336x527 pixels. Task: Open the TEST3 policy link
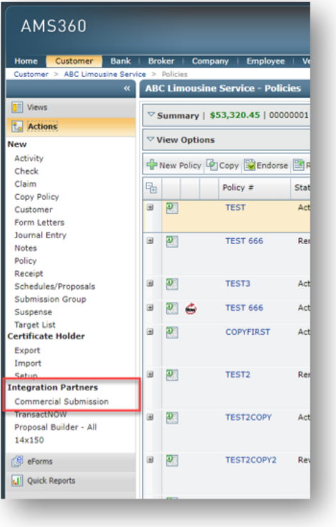click(x=238, y=284)
